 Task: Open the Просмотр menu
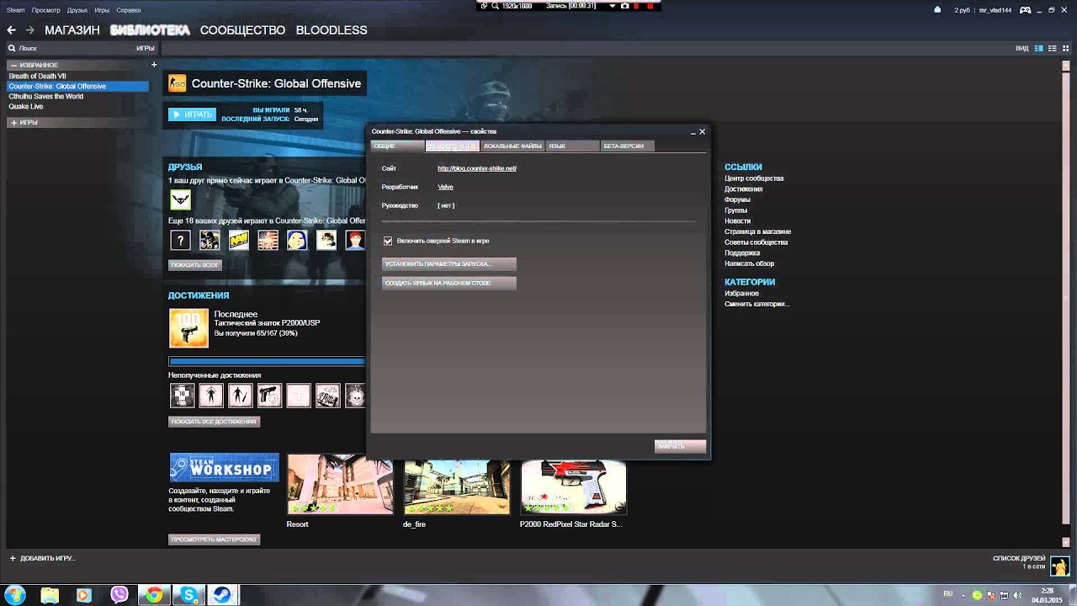pos(45,10)
